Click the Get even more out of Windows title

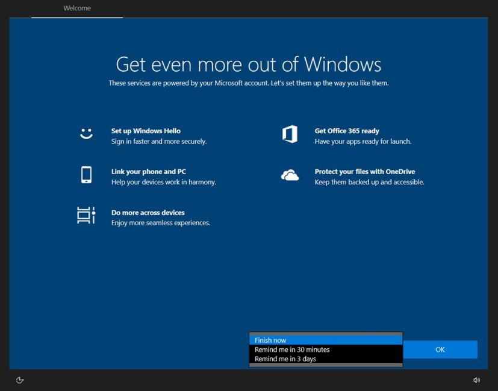(249, 64)
